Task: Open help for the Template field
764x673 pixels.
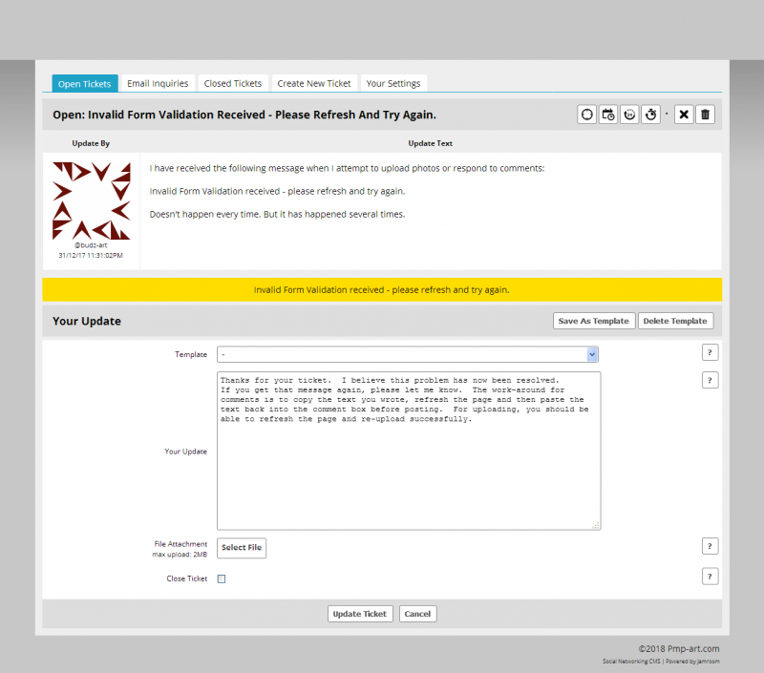Action: pyautogui.click(x=711, y=352)
